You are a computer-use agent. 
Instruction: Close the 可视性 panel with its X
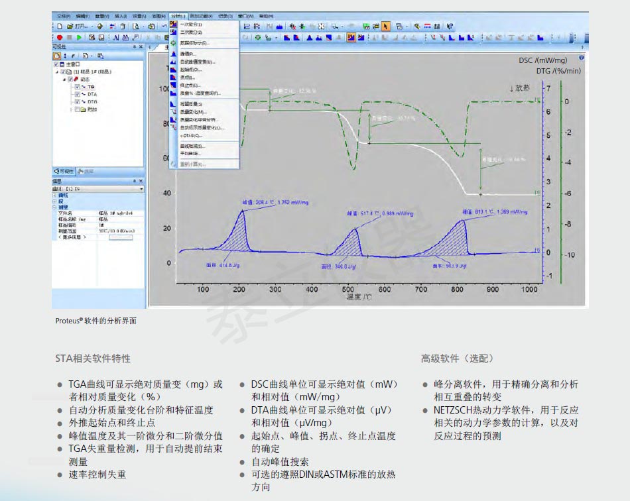pos(141,47)
